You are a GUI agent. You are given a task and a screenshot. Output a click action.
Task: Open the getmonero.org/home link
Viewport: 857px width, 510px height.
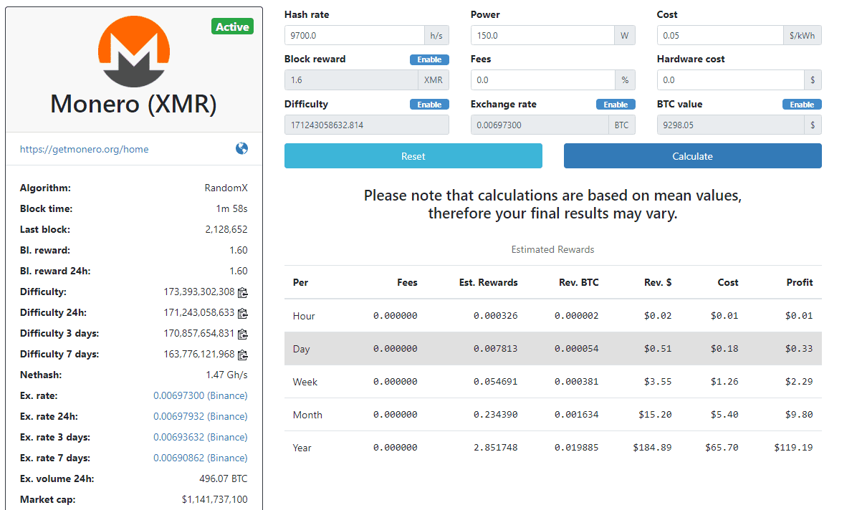coord(84,149)
